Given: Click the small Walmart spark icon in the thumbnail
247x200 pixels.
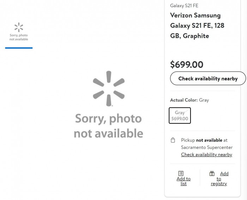Looking at the screenshot, I should point(19,28).
